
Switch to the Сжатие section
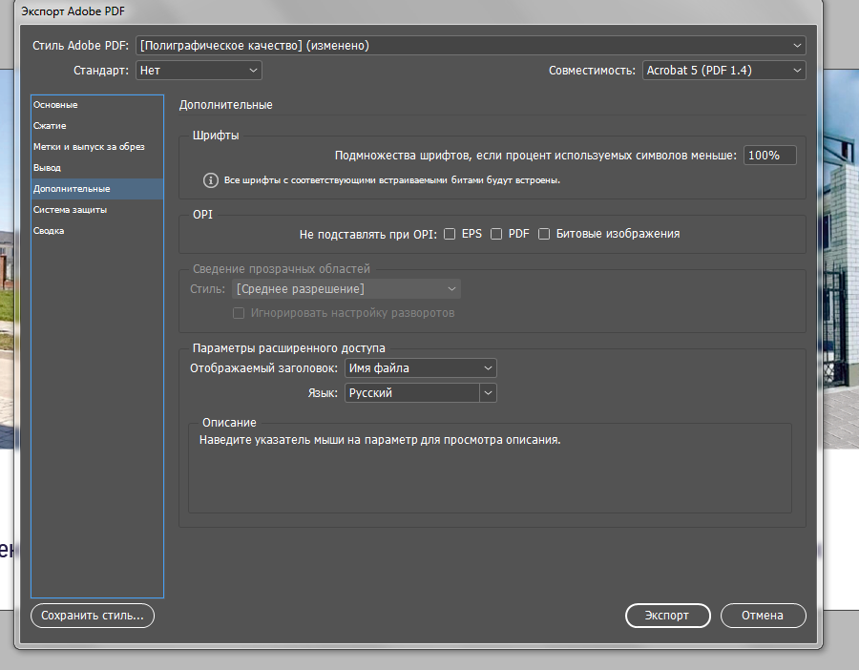tap(97, 125)
